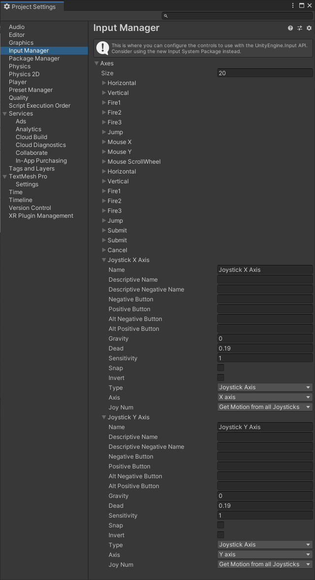Open Script Execution Order settings
Viewport: 315px width, 580px height.
click(x=39, y=106)
